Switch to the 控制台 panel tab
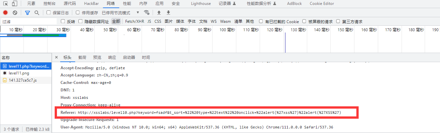This screenshot has width=440, height=133. point(49,4)
